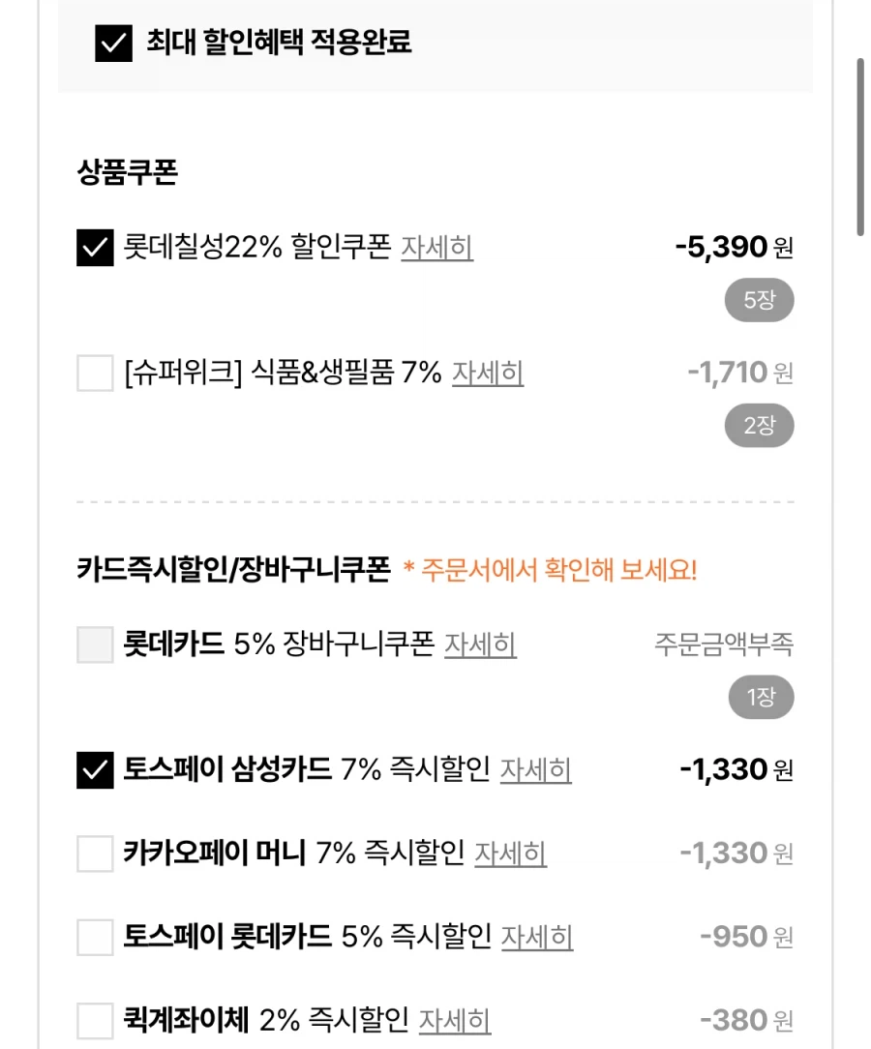Image resolution: width=871 pixels, height=1049 pixels.
Task: Uncheck the 롯데칠성22% 할인쿠폰 checkbox
Action: [95, 248]
